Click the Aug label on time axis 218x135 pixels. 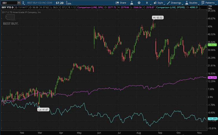[138, 133]
